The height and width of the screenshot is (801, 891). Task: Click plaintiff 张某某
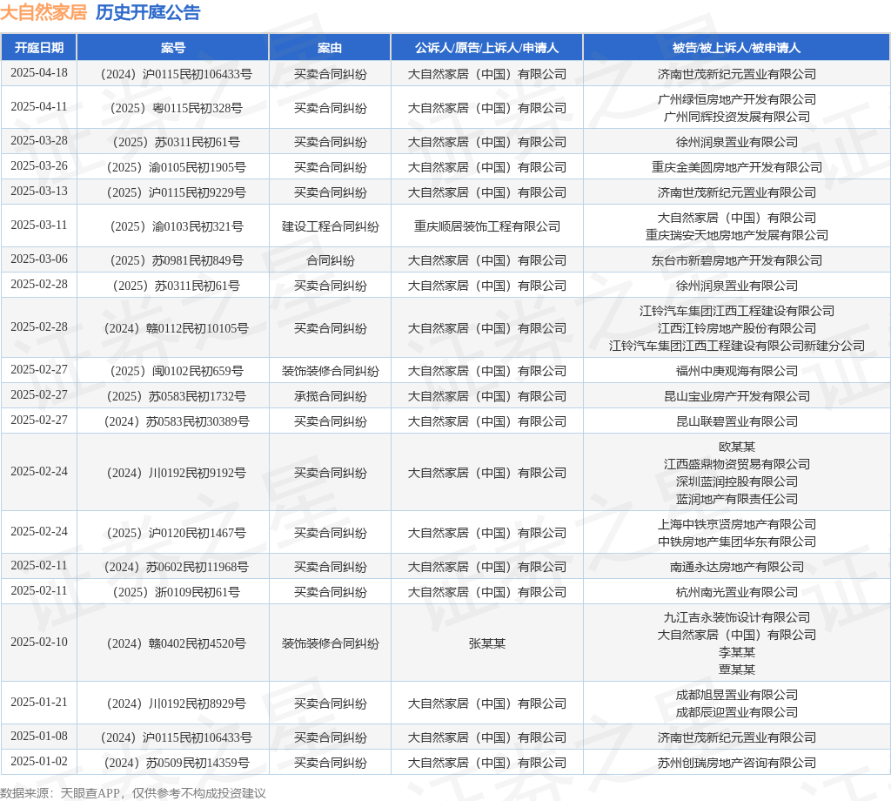487,643
